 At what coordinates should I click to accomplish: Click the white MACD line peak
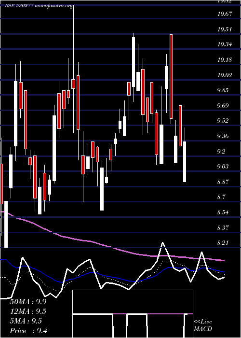[x=163, y=243]
